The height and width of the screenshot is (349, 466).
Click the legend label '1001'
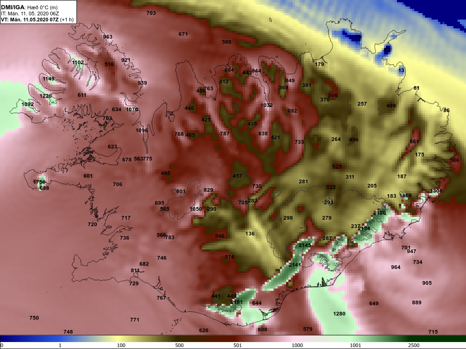[x=356, y=345]
